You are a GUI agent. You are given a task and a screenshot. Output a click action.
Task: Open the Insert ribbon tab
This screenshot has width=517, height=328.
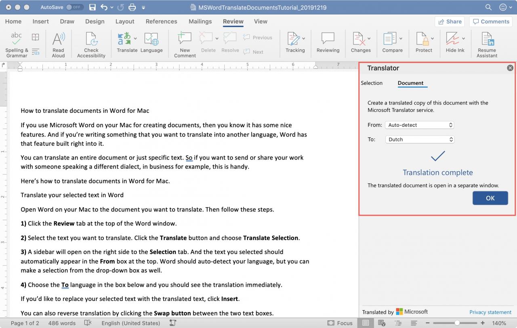[41, 21]
